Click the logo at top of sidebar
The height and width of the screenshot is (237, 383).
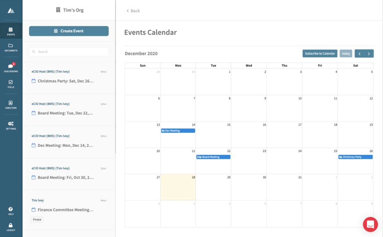coord(11,10)
